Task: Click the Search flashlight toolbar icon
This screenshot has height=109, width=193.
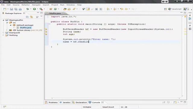Action: (74, 9)
